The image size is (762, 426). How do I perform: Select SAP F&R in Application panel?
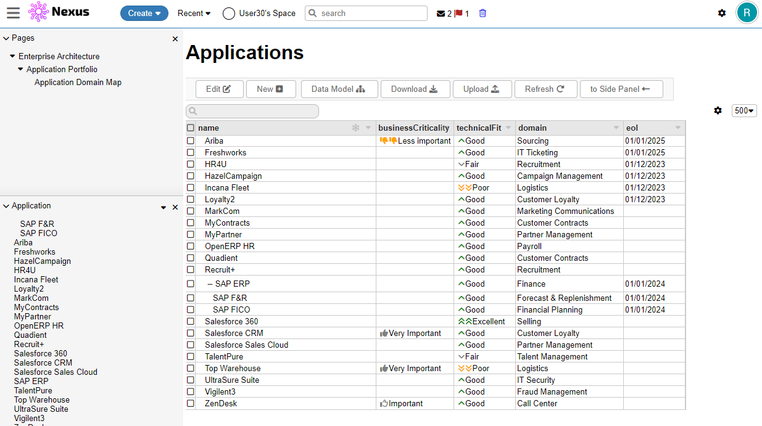[x=37, y=224]
